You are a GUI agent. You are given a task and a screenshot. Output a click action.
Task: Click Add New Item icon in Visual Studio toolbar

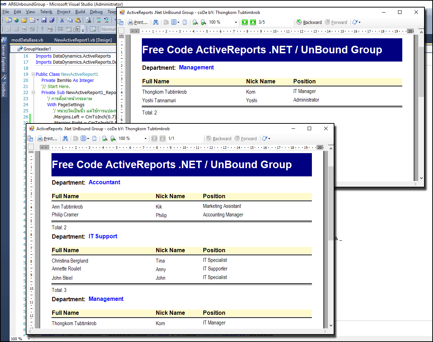[x=32, y=20]
